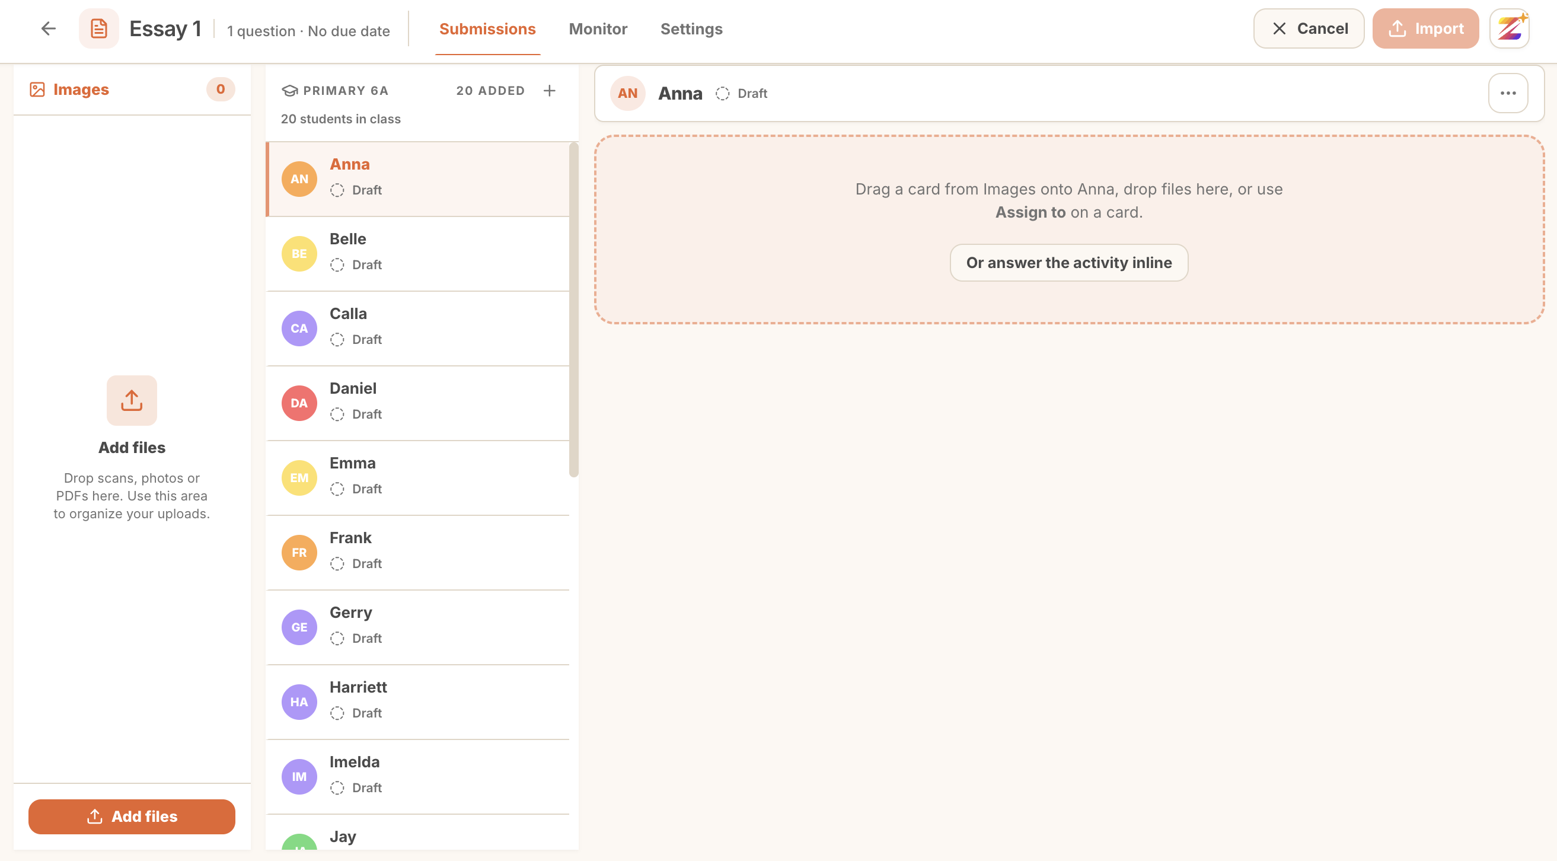
Task: Click Gerry's Draft status circle icon
Action: [x=337, y=639]
